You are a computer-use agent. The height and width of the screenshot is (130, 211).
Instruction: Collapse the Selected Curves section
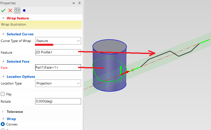[x=3, y=34]
